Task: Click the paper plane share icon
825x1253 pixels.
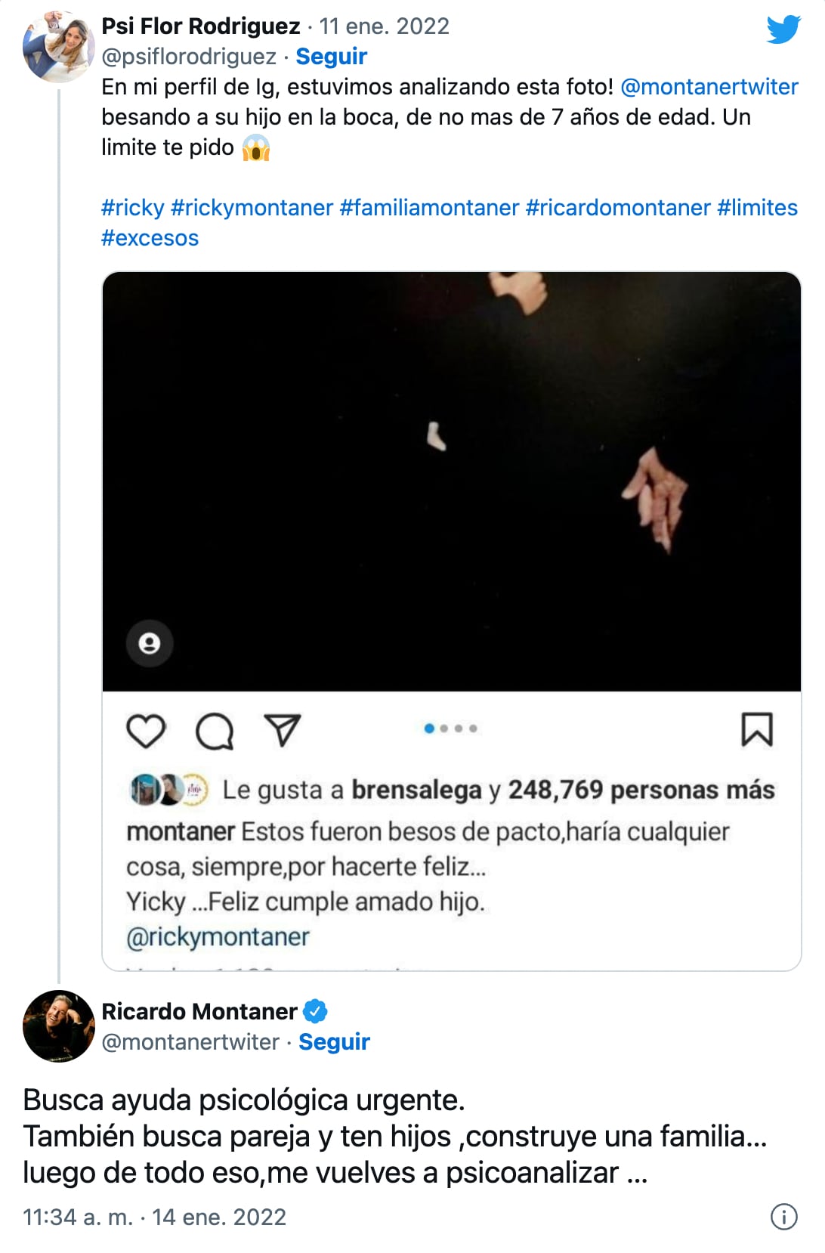Action: coord(283,730)
